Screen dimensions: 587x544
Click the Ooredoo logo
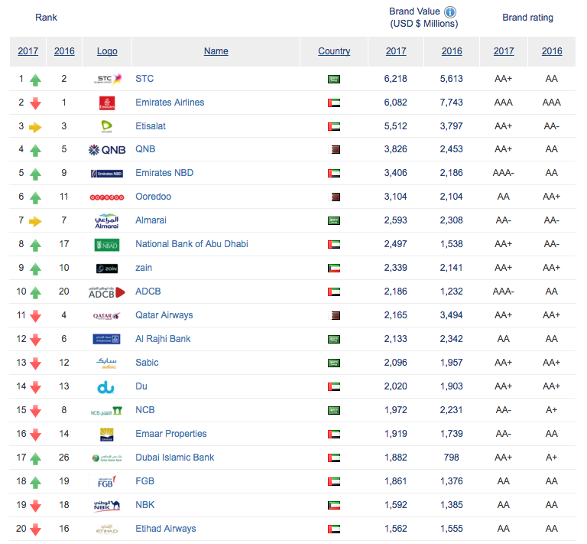coord(107,197)
